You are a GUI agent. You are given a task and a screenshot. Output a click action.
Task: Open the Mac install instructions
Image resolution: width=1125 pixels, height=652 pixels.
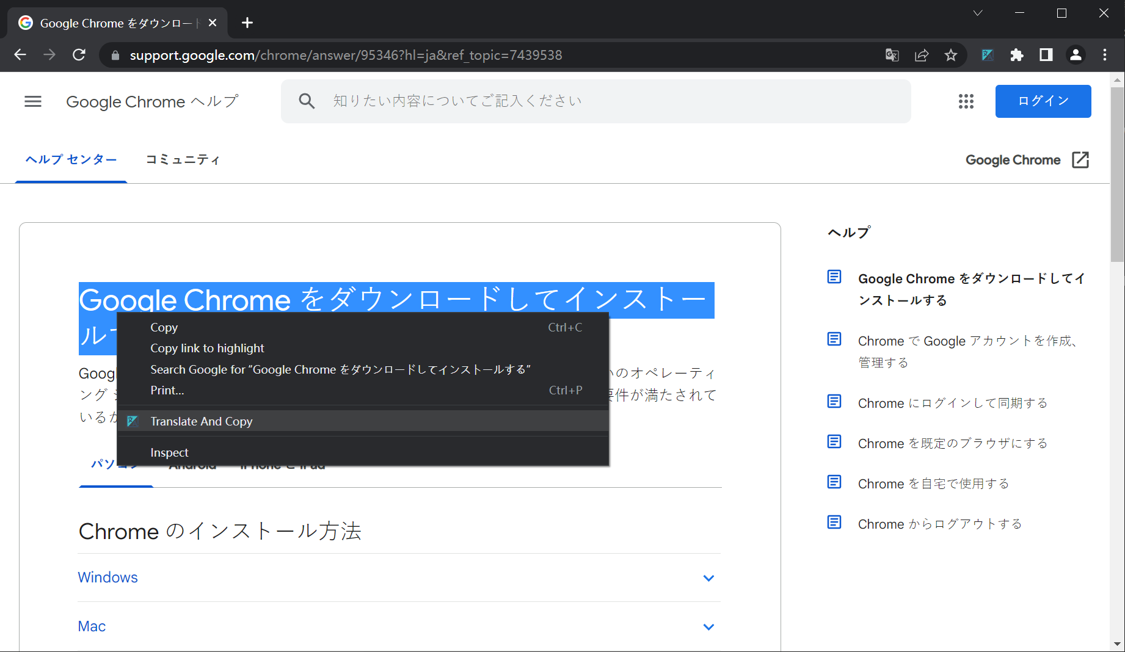tap(92, 626)
